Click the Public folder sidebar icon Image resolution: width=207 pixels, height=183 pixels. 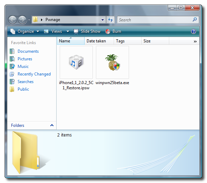tap(12, 89)
